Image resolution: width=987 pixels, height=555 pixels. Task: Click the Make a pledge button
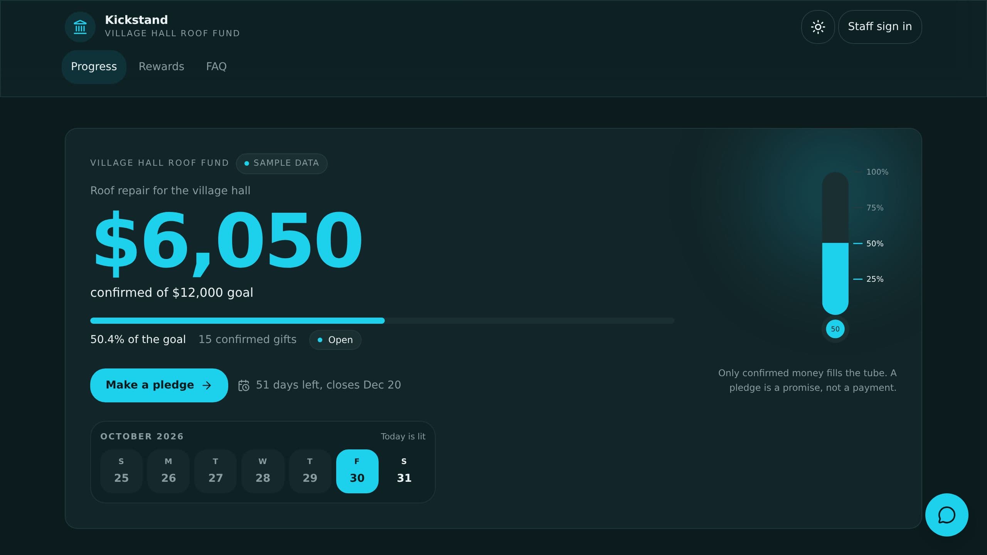click(x=159, y=385)
